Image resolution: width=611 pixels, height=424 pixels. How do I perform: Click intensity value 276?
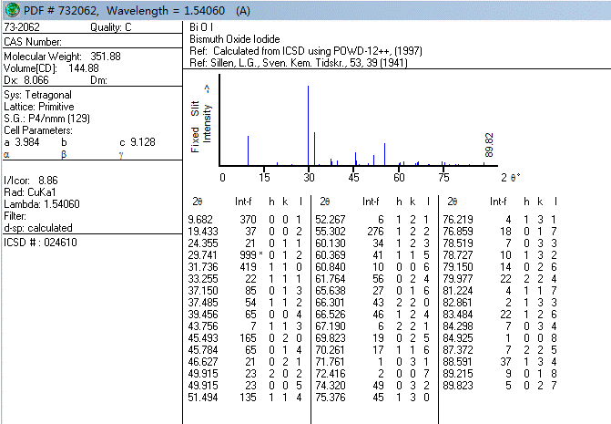click(x=375, y=232)
